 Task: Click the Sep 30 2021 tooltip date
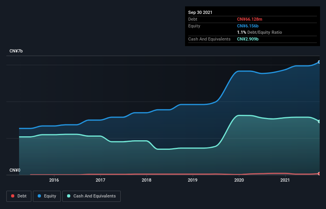[x=200, y=12]
